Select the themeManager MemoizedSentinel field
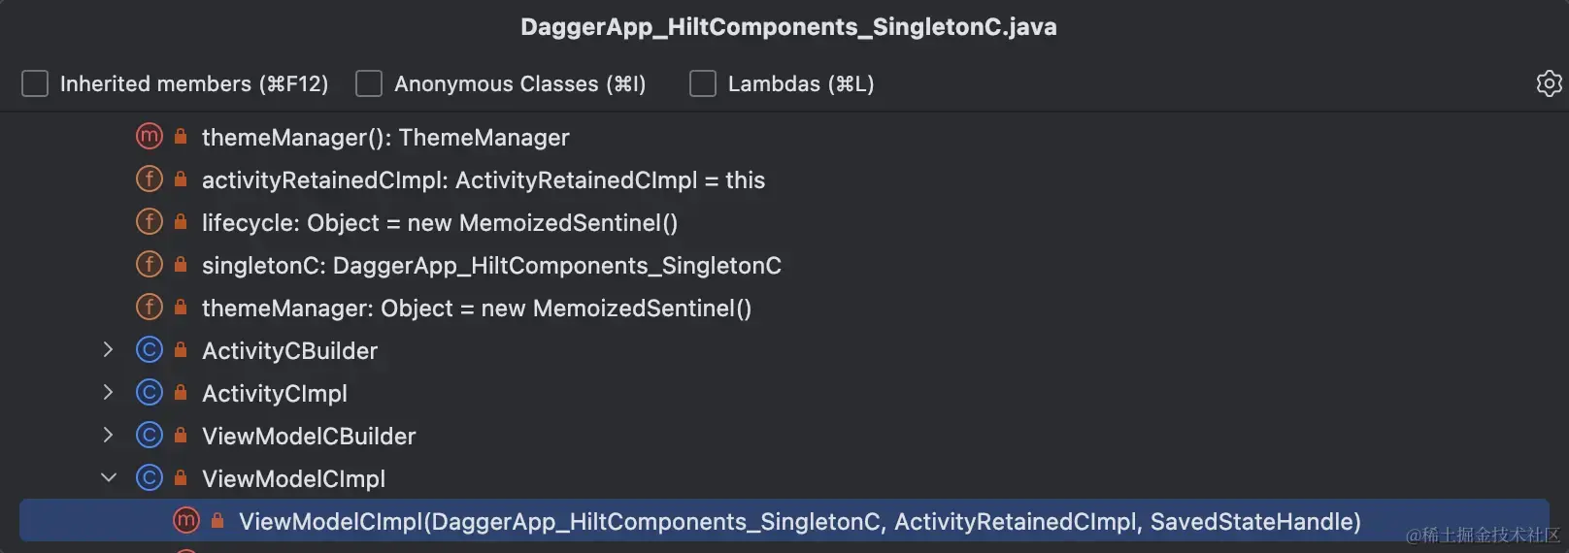 (x=476, y=309)
